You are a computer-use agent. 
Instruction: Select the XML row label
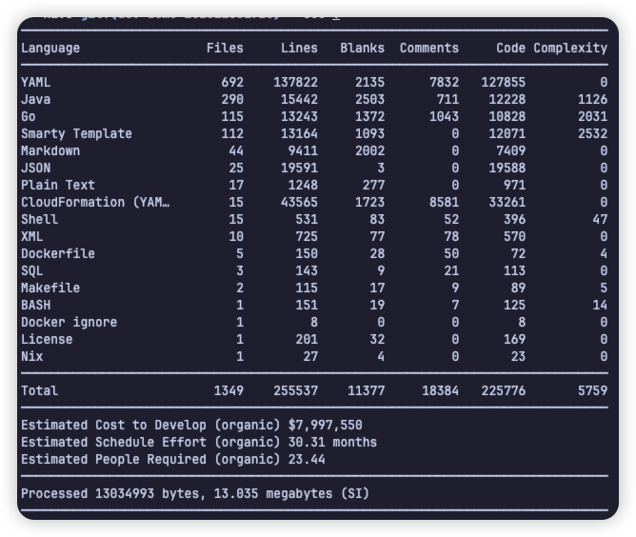[32, 236]
